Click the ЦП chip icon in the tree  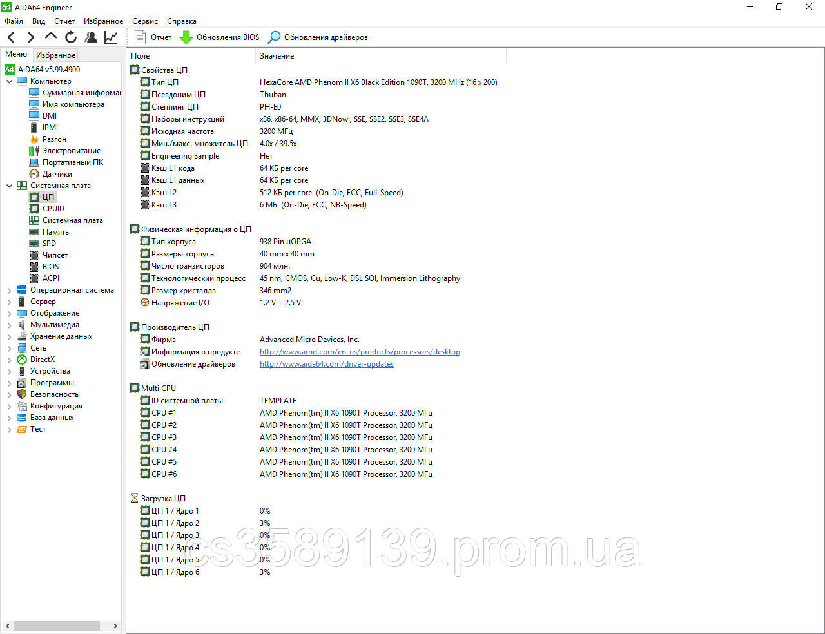point(34,197)
